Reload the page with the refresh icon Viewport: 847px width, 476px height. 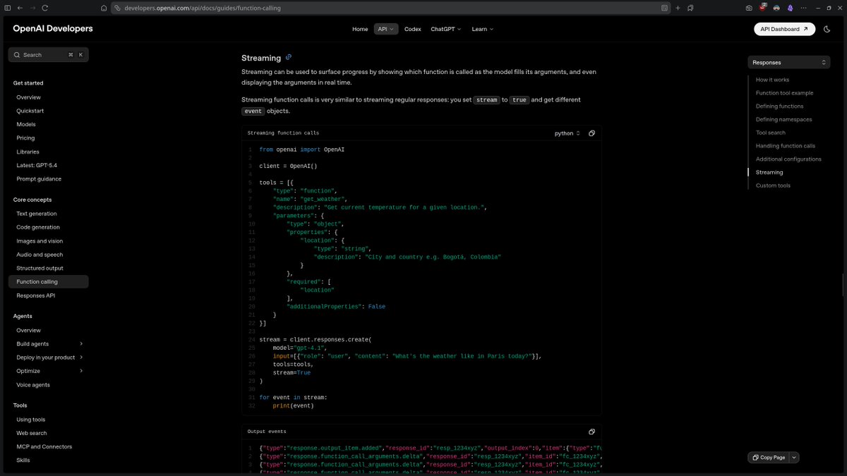point(45,8)
